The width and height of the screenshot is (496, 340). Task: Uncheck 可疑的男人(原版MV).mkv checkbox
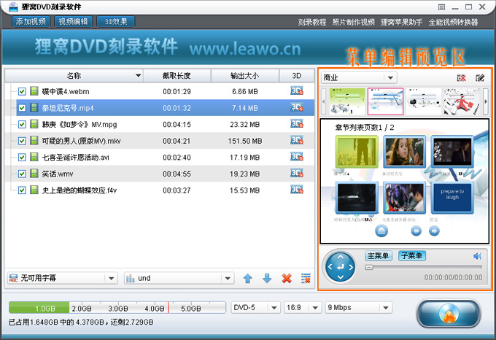22,141
